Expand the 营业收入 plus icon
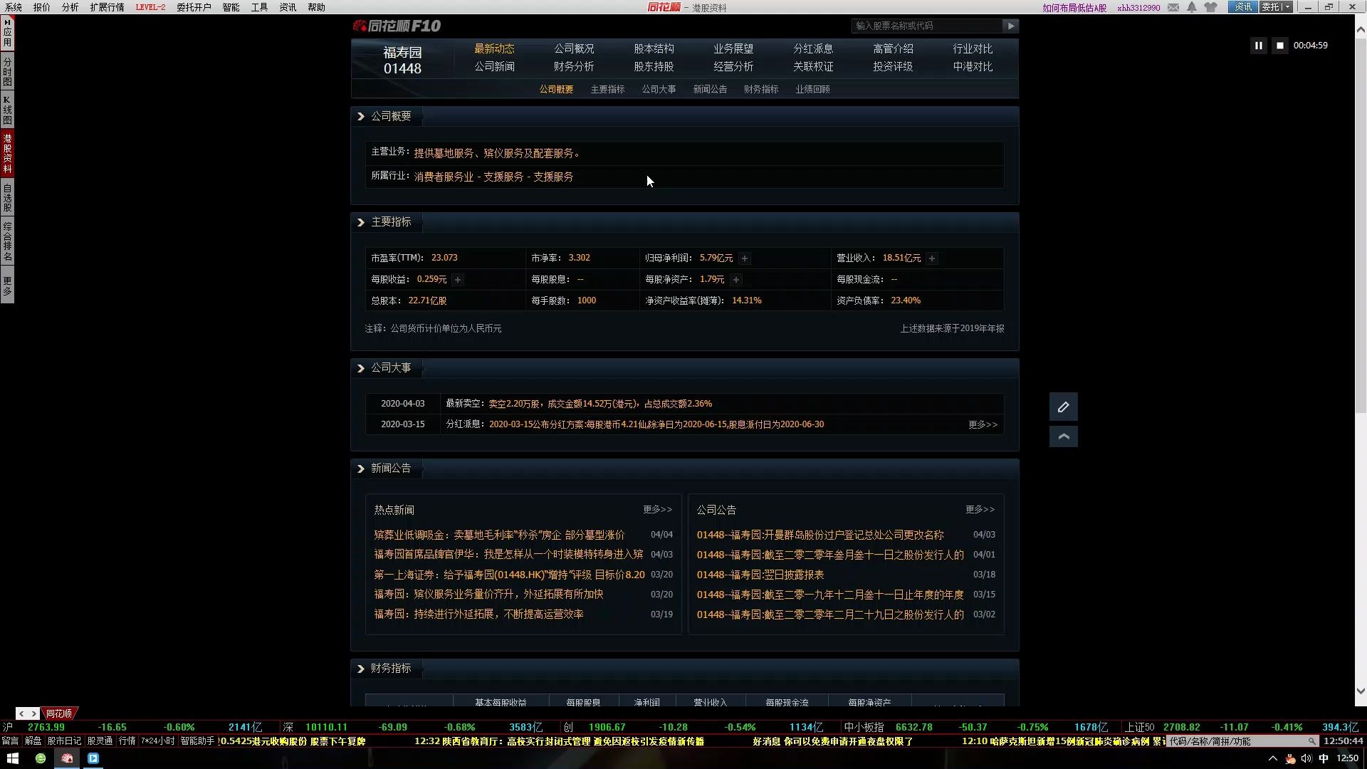This screenshot has width=1367, height=769. click(x=931, y=258)
